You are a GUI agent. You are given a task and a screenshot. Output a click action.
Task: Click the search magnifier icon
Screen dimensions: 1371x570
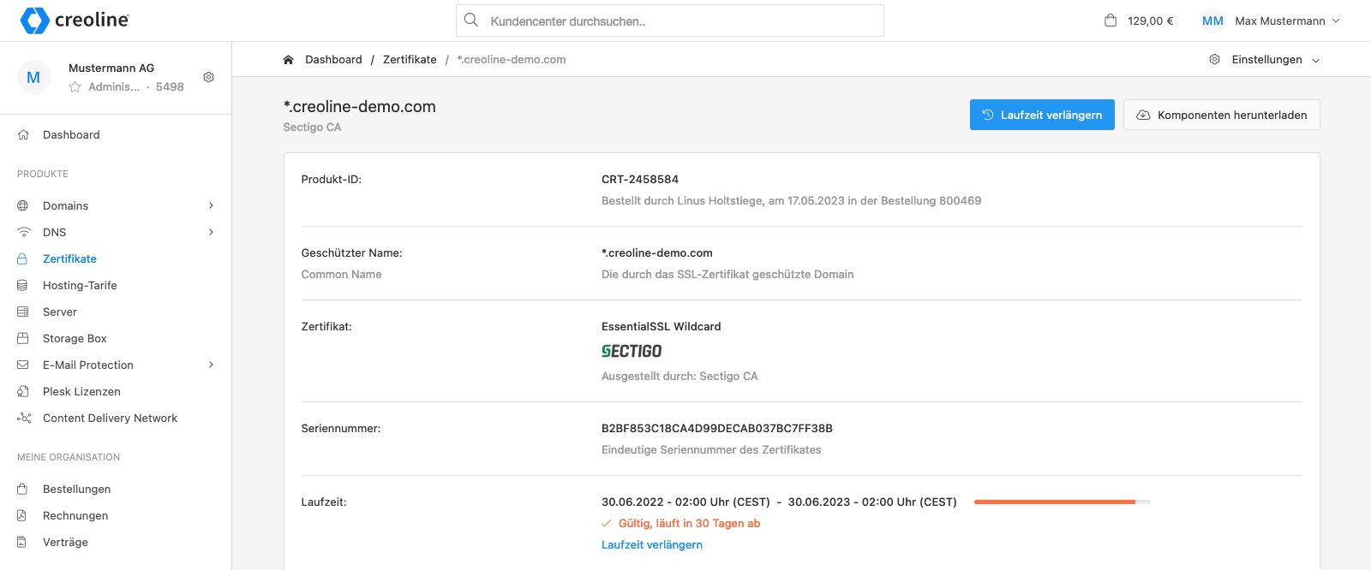471,20
